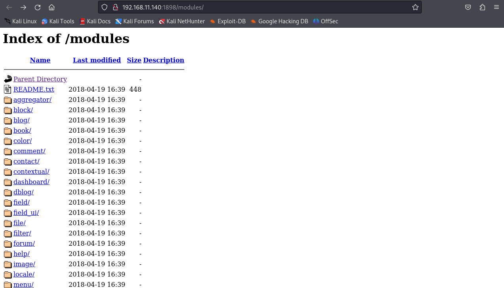Open the Google Hacking DB bookmark
The image size is (504, 288).
(279, 21)
